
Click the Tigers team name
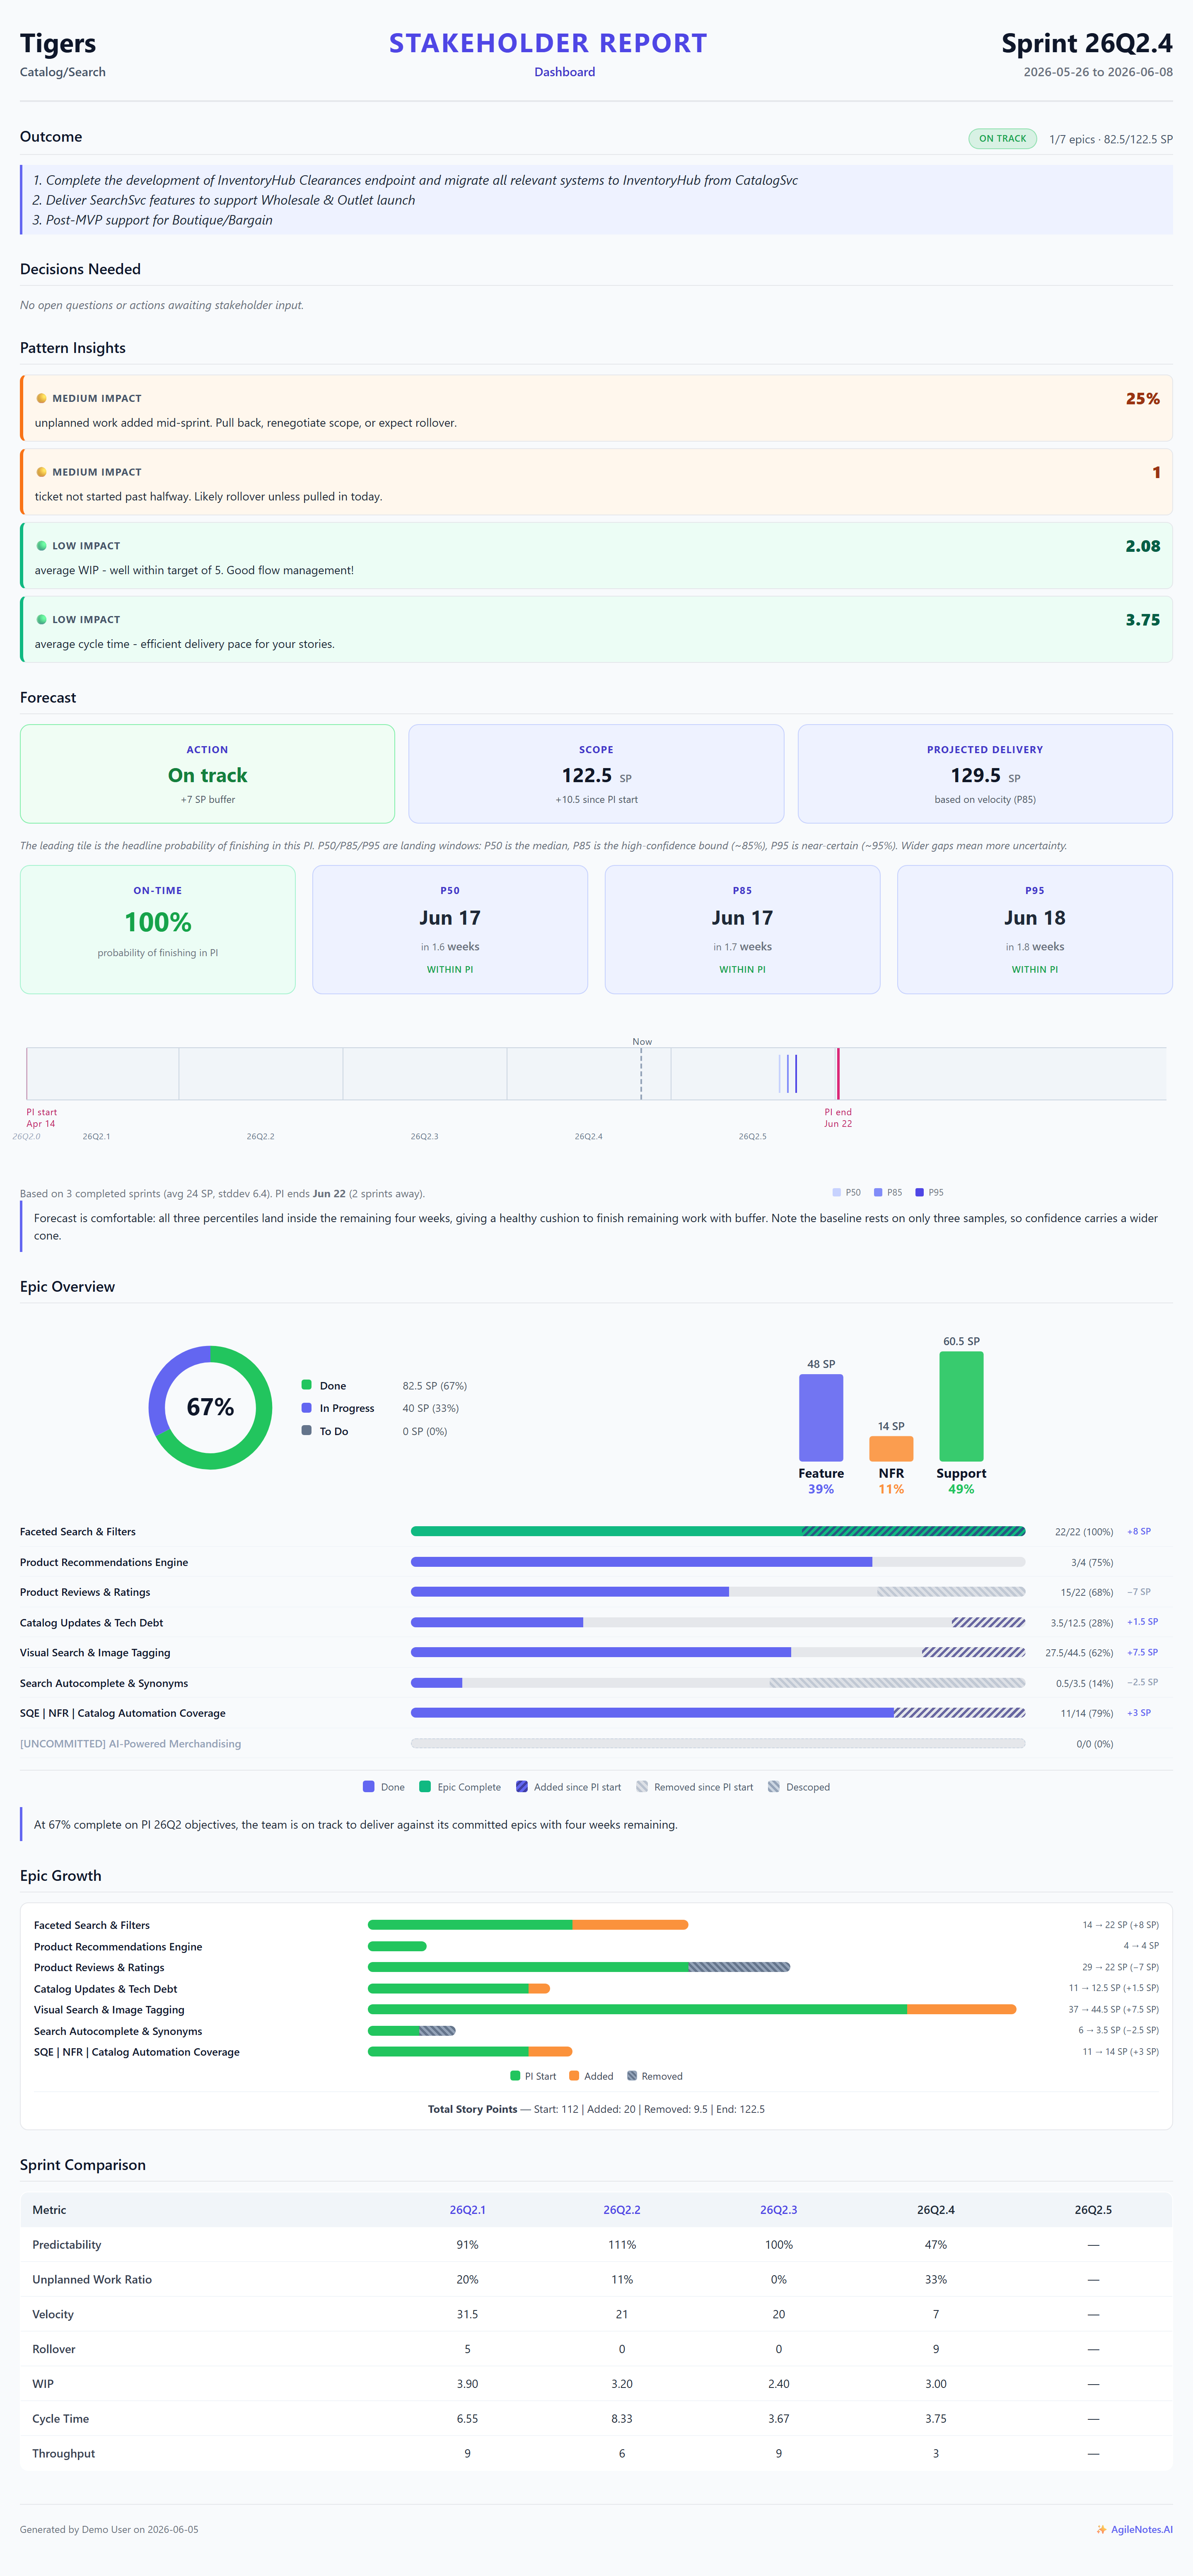(58, 43)
